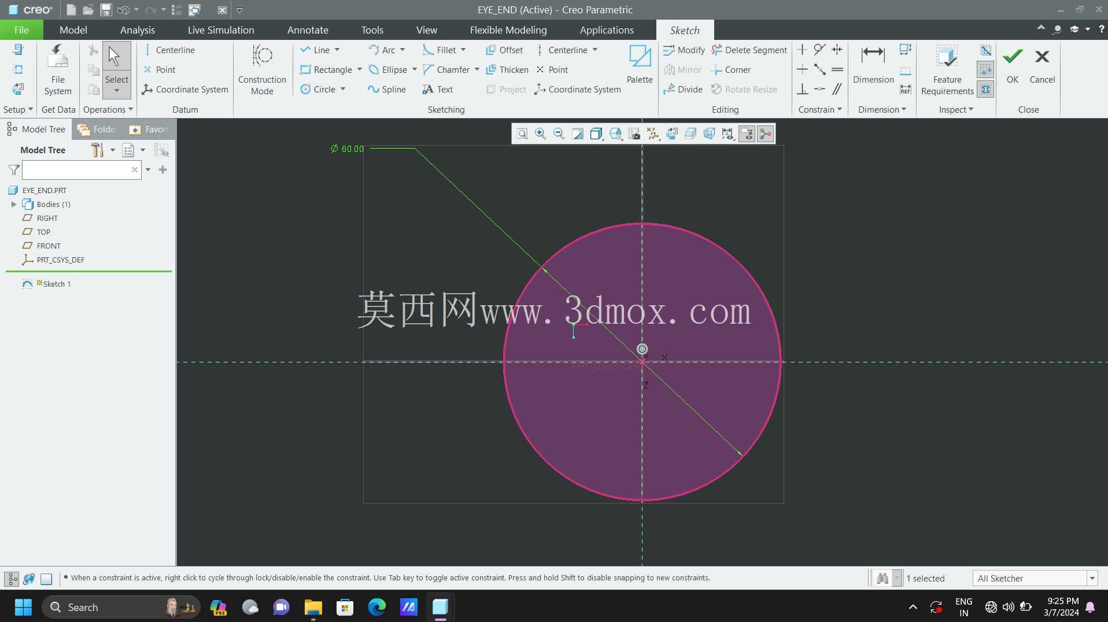
Task: Switch to the View ribbon tab
Action: pos(427,30)
